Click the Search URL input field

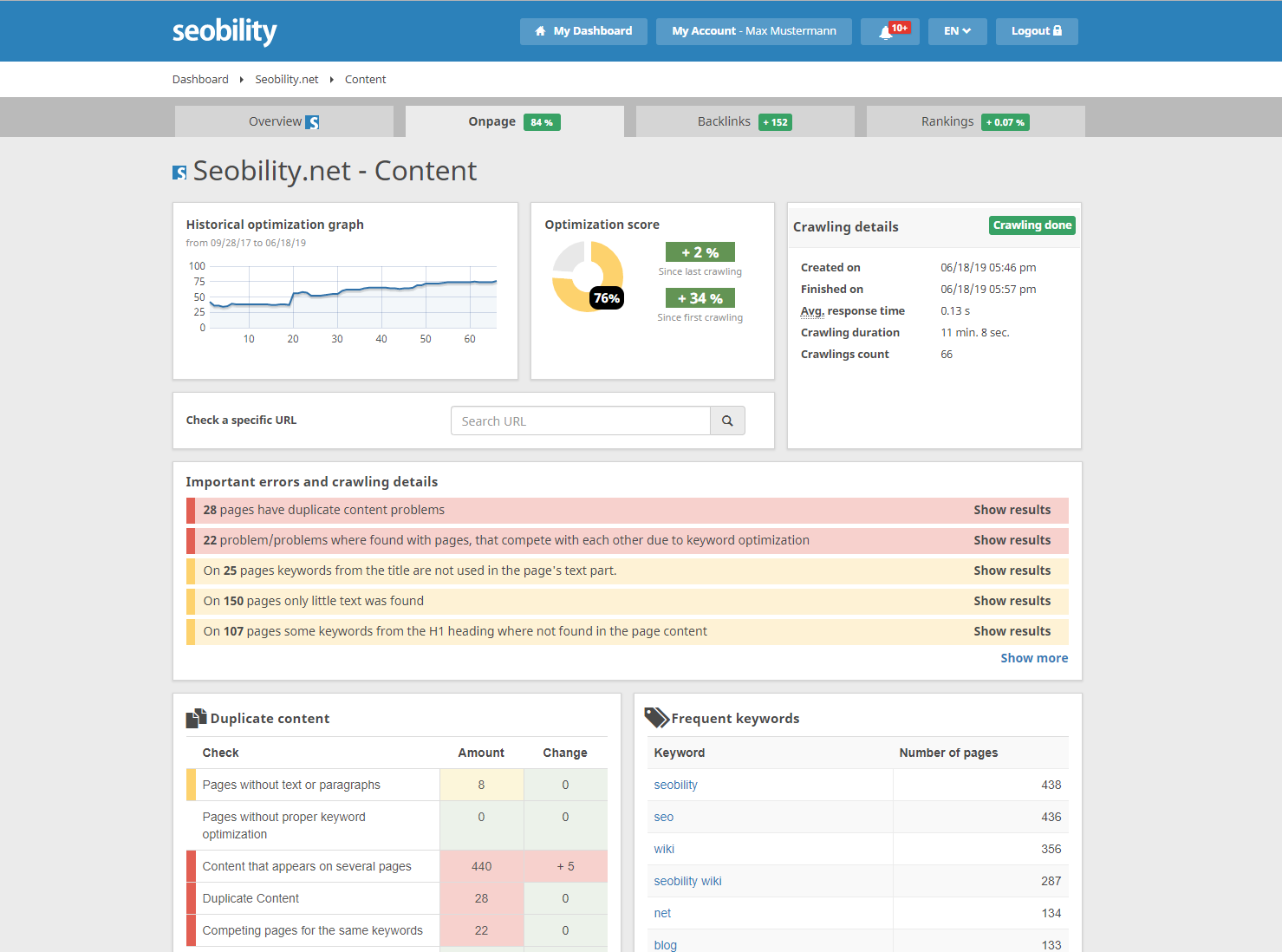coord(580,421)
